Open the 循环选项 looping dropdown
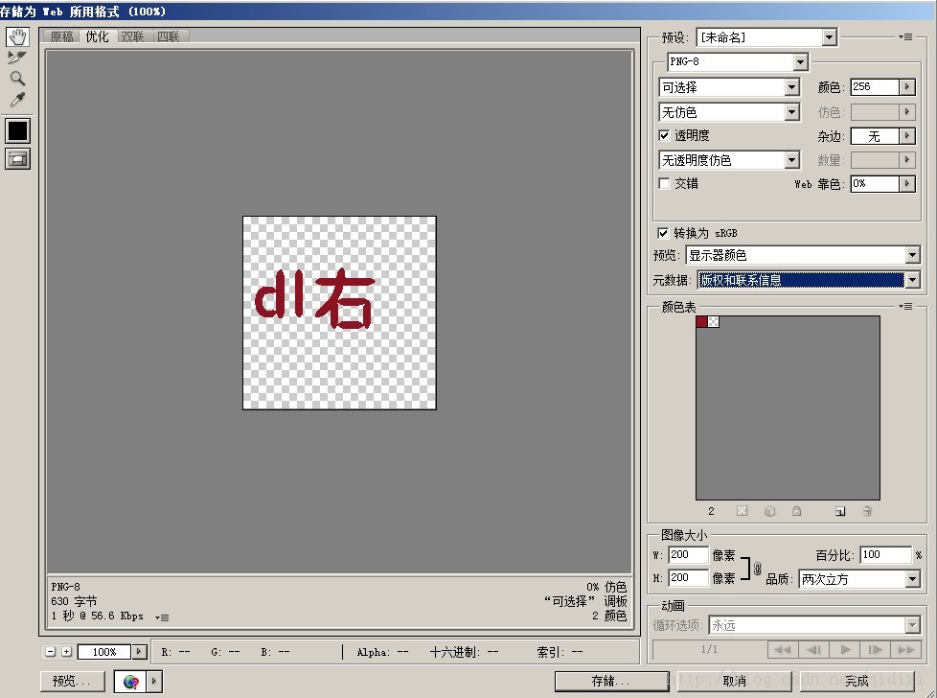Image resolution: width=937 pixels, height=698 pixels. [x=912, y=626]
